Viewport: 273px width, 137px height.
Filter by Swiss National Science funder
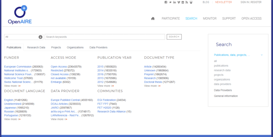click(18, 82)
